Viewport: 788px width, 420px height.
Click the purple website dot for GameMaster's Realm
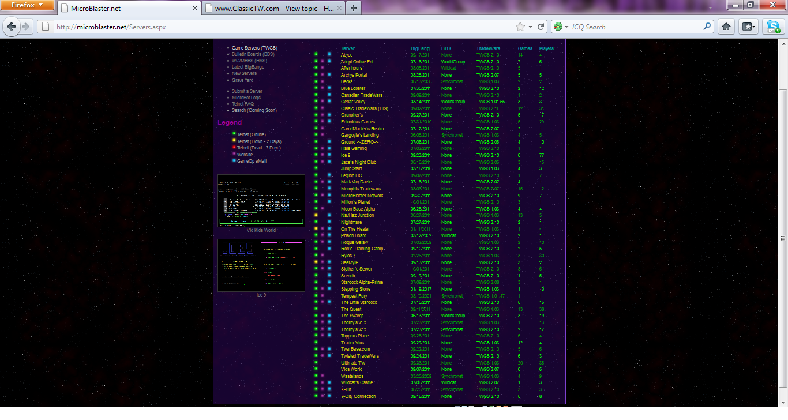tap(322, 129)
